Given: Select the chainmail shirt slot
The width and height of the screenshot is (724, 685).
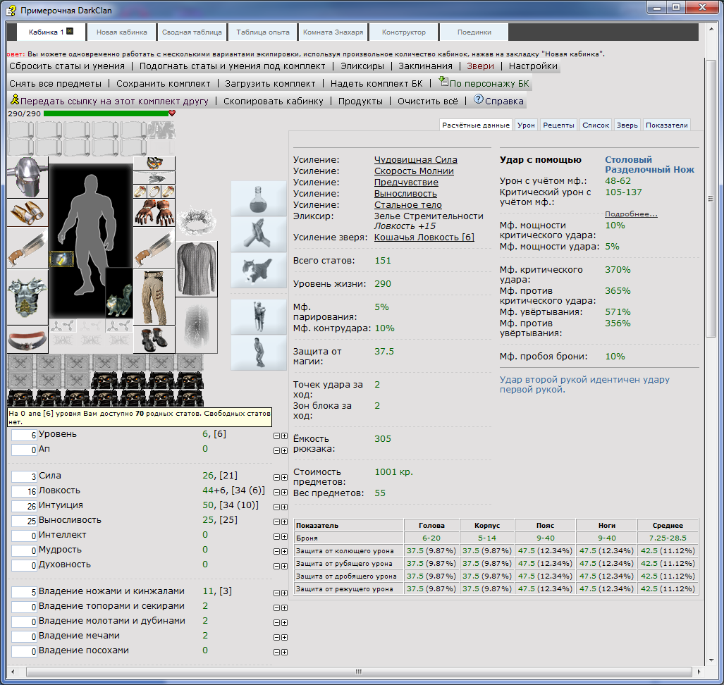Looking at the screenshot, I should pyautogui.click(x=197, y=269).
